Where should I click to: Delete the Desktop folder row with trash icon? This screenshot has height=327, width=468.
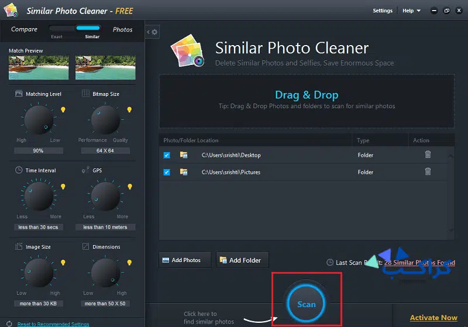[428, 154]
